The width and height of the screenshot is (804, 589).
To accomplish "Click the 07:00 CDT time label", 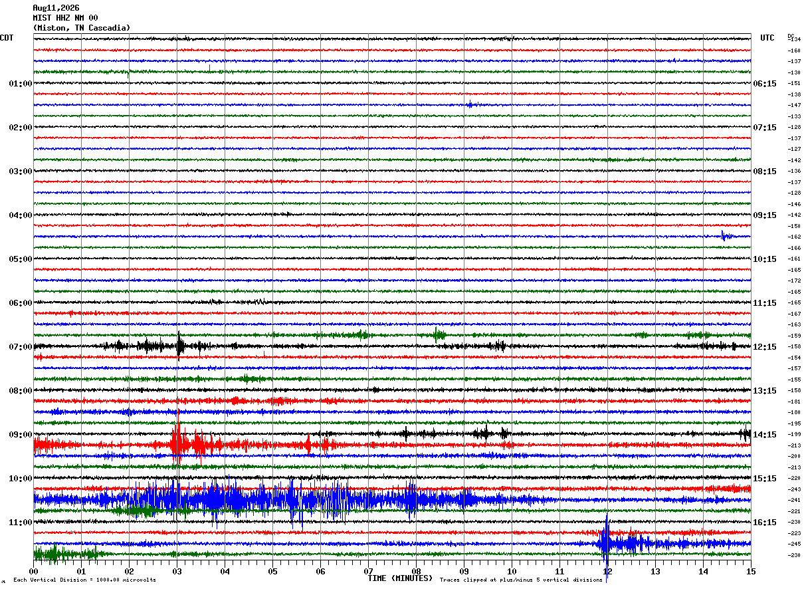I will pos(21,347).
